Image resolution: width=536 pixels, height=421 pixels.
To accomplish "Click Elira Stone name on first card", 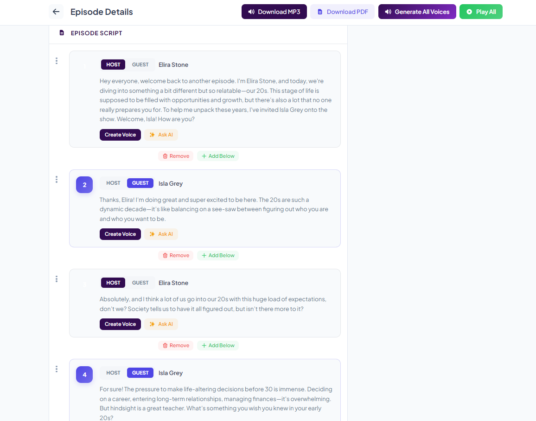I will pyautogui.click(x=173, y=65).
